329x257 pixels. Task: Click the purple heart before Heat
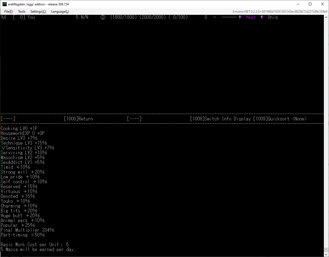point(240,17)
